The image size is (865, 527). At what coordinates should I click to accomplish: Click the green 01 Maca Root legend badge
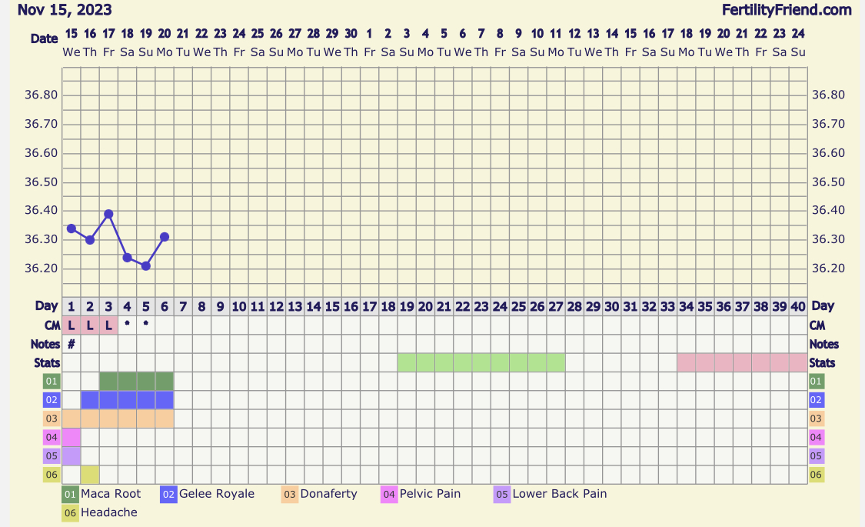pos(70,494)
